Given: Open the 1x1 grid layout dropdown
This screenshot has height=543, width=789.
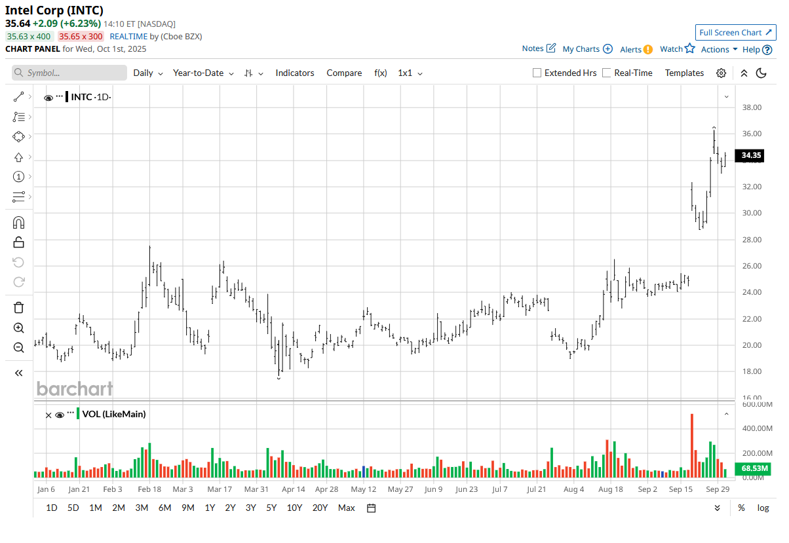Looking at the screenshot, I should 410,73.
